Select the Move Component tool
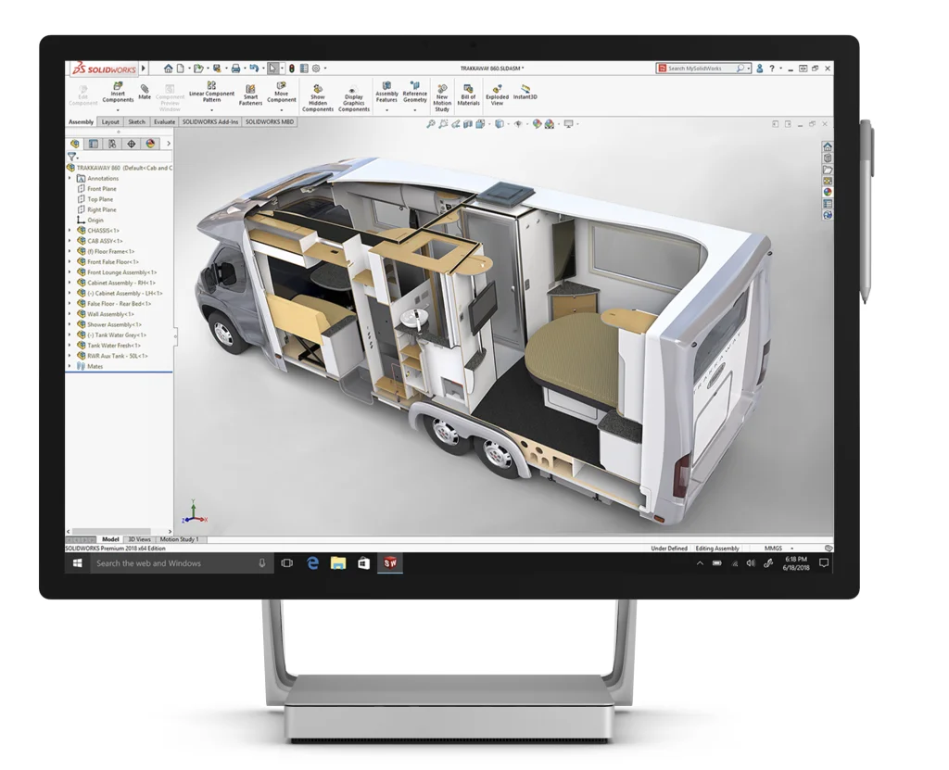This screenshot has height=770, width=949. click(x=279, y=90)
